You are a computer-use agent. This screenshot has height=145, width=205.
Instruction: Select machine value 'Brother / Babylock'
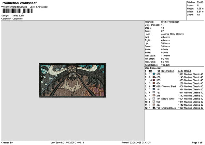(170, 22)
